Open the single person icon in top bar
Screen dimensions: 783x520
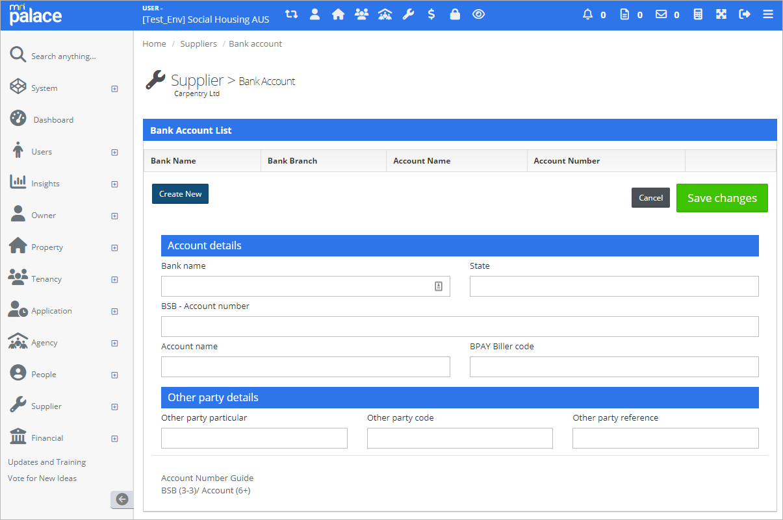point(314,14)
